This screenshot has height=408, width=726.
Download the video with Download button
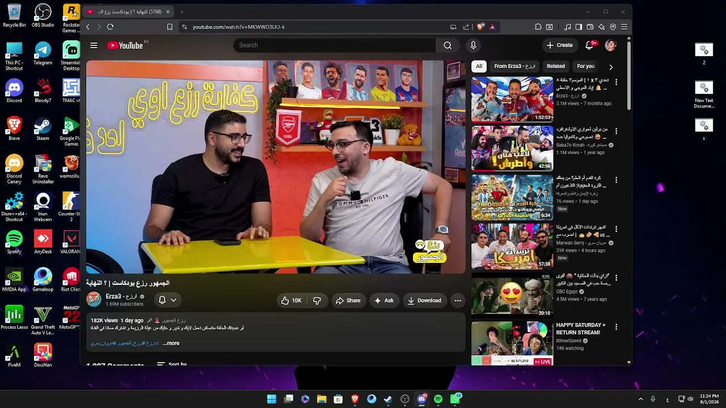pos(424,300)
